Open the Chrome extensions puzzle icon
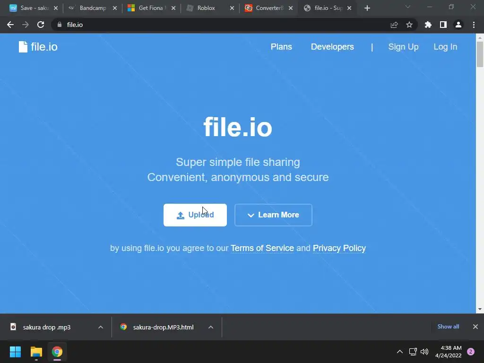The height and width of the screenshot is (363, 484). (428, 25)
